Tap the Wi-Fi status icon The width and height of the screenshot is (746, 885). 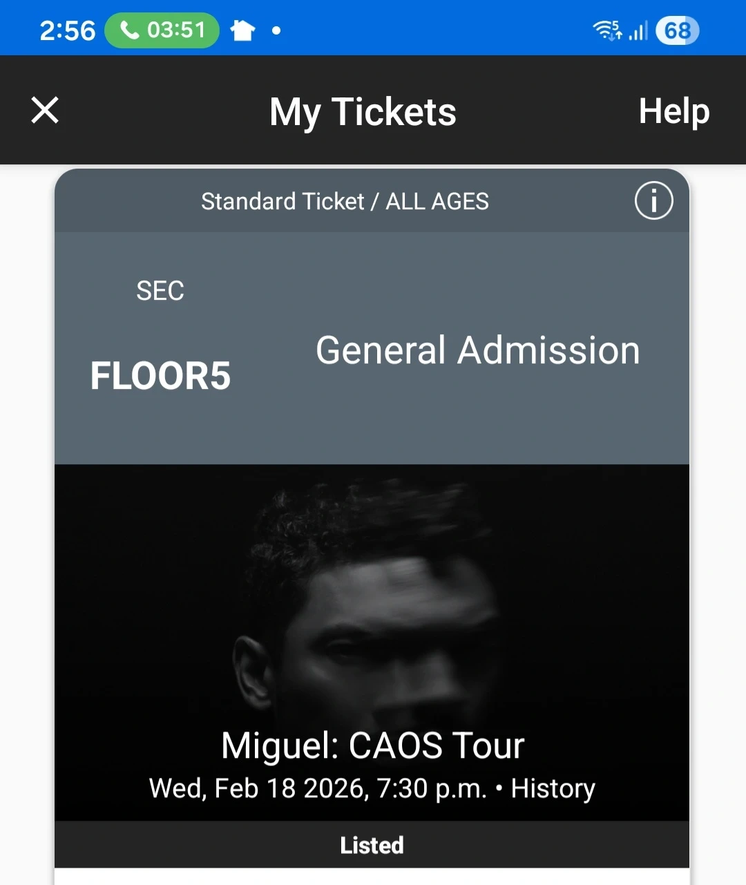click(x=607, y=30)
